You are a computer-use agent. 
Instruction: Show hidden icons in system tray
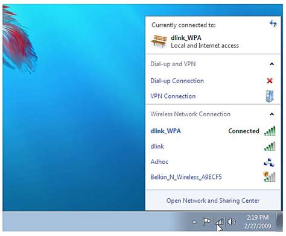(x=194, y=222)
